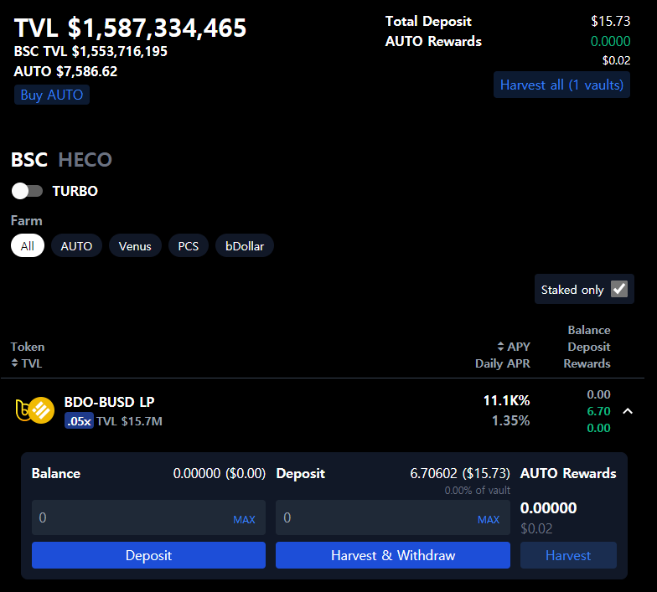
Task: Filter farms by AUTO
Action: click(76, 246)
